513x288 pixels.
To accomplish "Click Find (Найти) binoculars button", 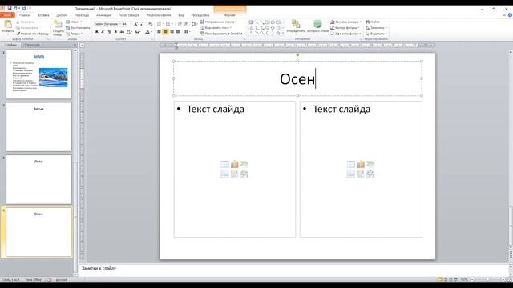I will tap(373, 22).
